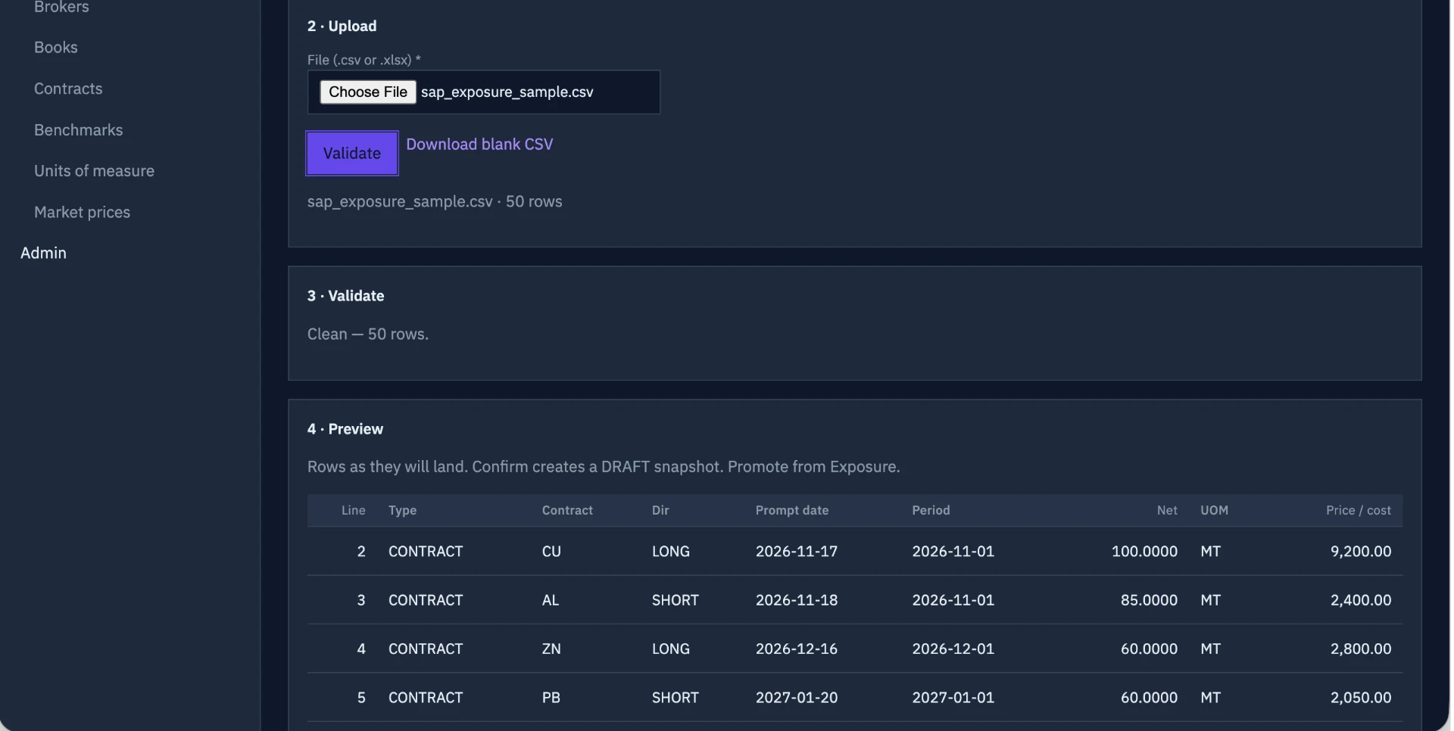The image size is (1454, 731).
Task: Open Benchmarks in the sidebar
Action: tap(78, 129)
